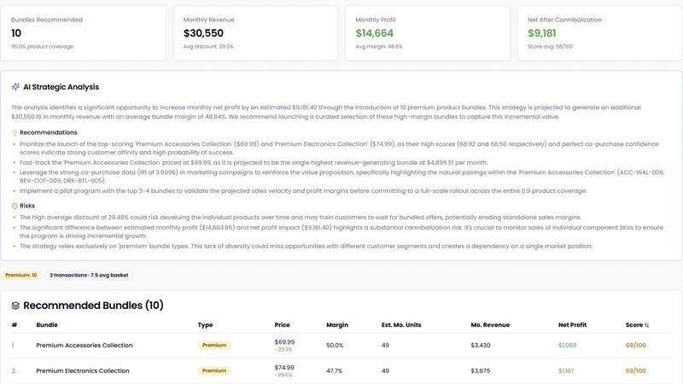Click the AI Strategic Analysis sparkle icon
The height and width of the screenshot is (384, 683).
(15, 87)
